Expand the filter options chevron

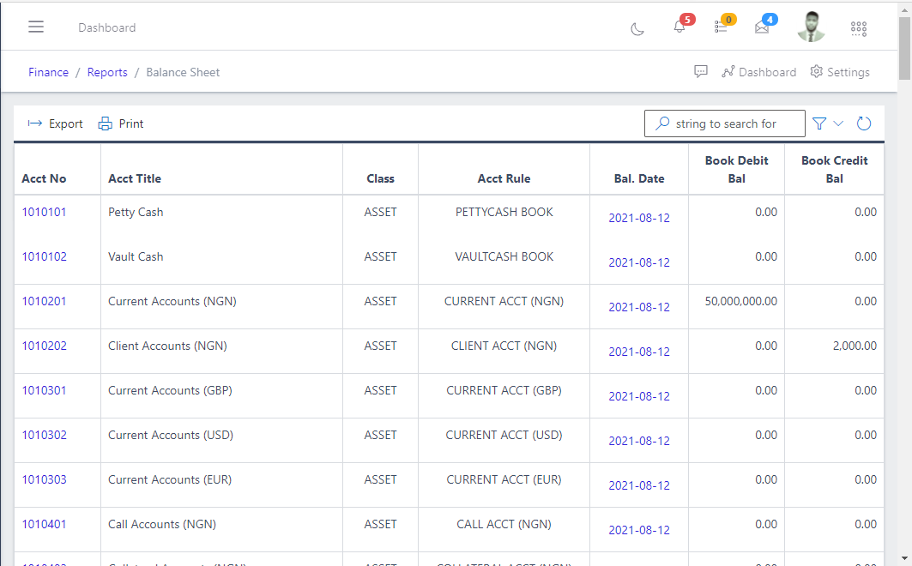[838, 123]
